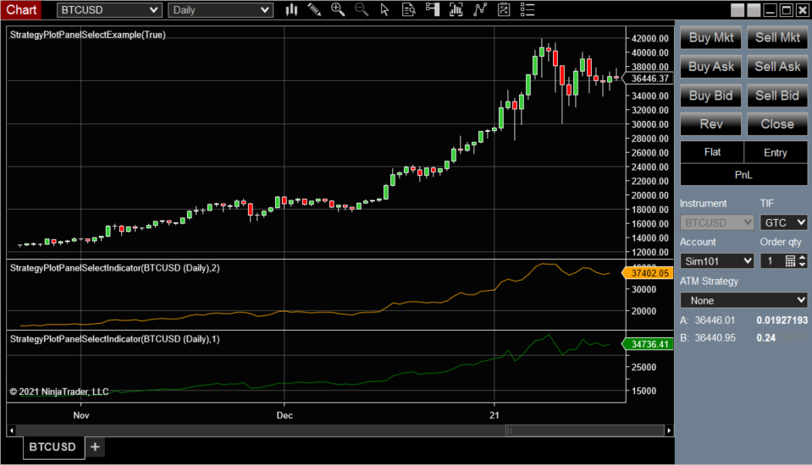Open the Strategies icon
Image resolution: width=812 pixels, height=465 pixels.
tap(504, 10)
